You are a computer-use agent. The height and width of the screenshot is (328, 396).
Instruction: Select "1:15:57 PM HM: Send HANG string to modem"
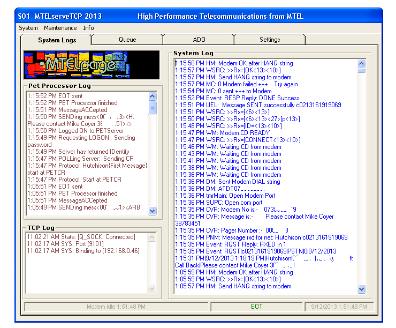(233, 77)
